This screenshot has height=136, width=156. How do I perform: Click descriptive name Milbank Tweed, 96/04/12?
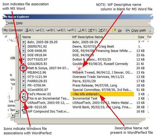coord(103,73)
